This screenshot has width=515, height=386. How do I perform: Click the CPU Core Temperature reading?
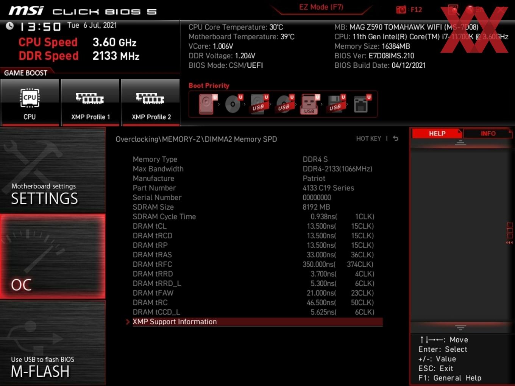coord(236,27)
